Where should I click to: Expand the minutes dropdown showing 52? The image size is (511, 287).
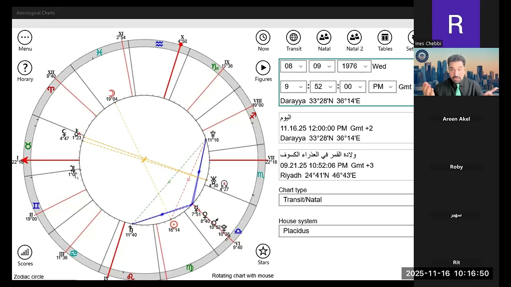(323, 86)
